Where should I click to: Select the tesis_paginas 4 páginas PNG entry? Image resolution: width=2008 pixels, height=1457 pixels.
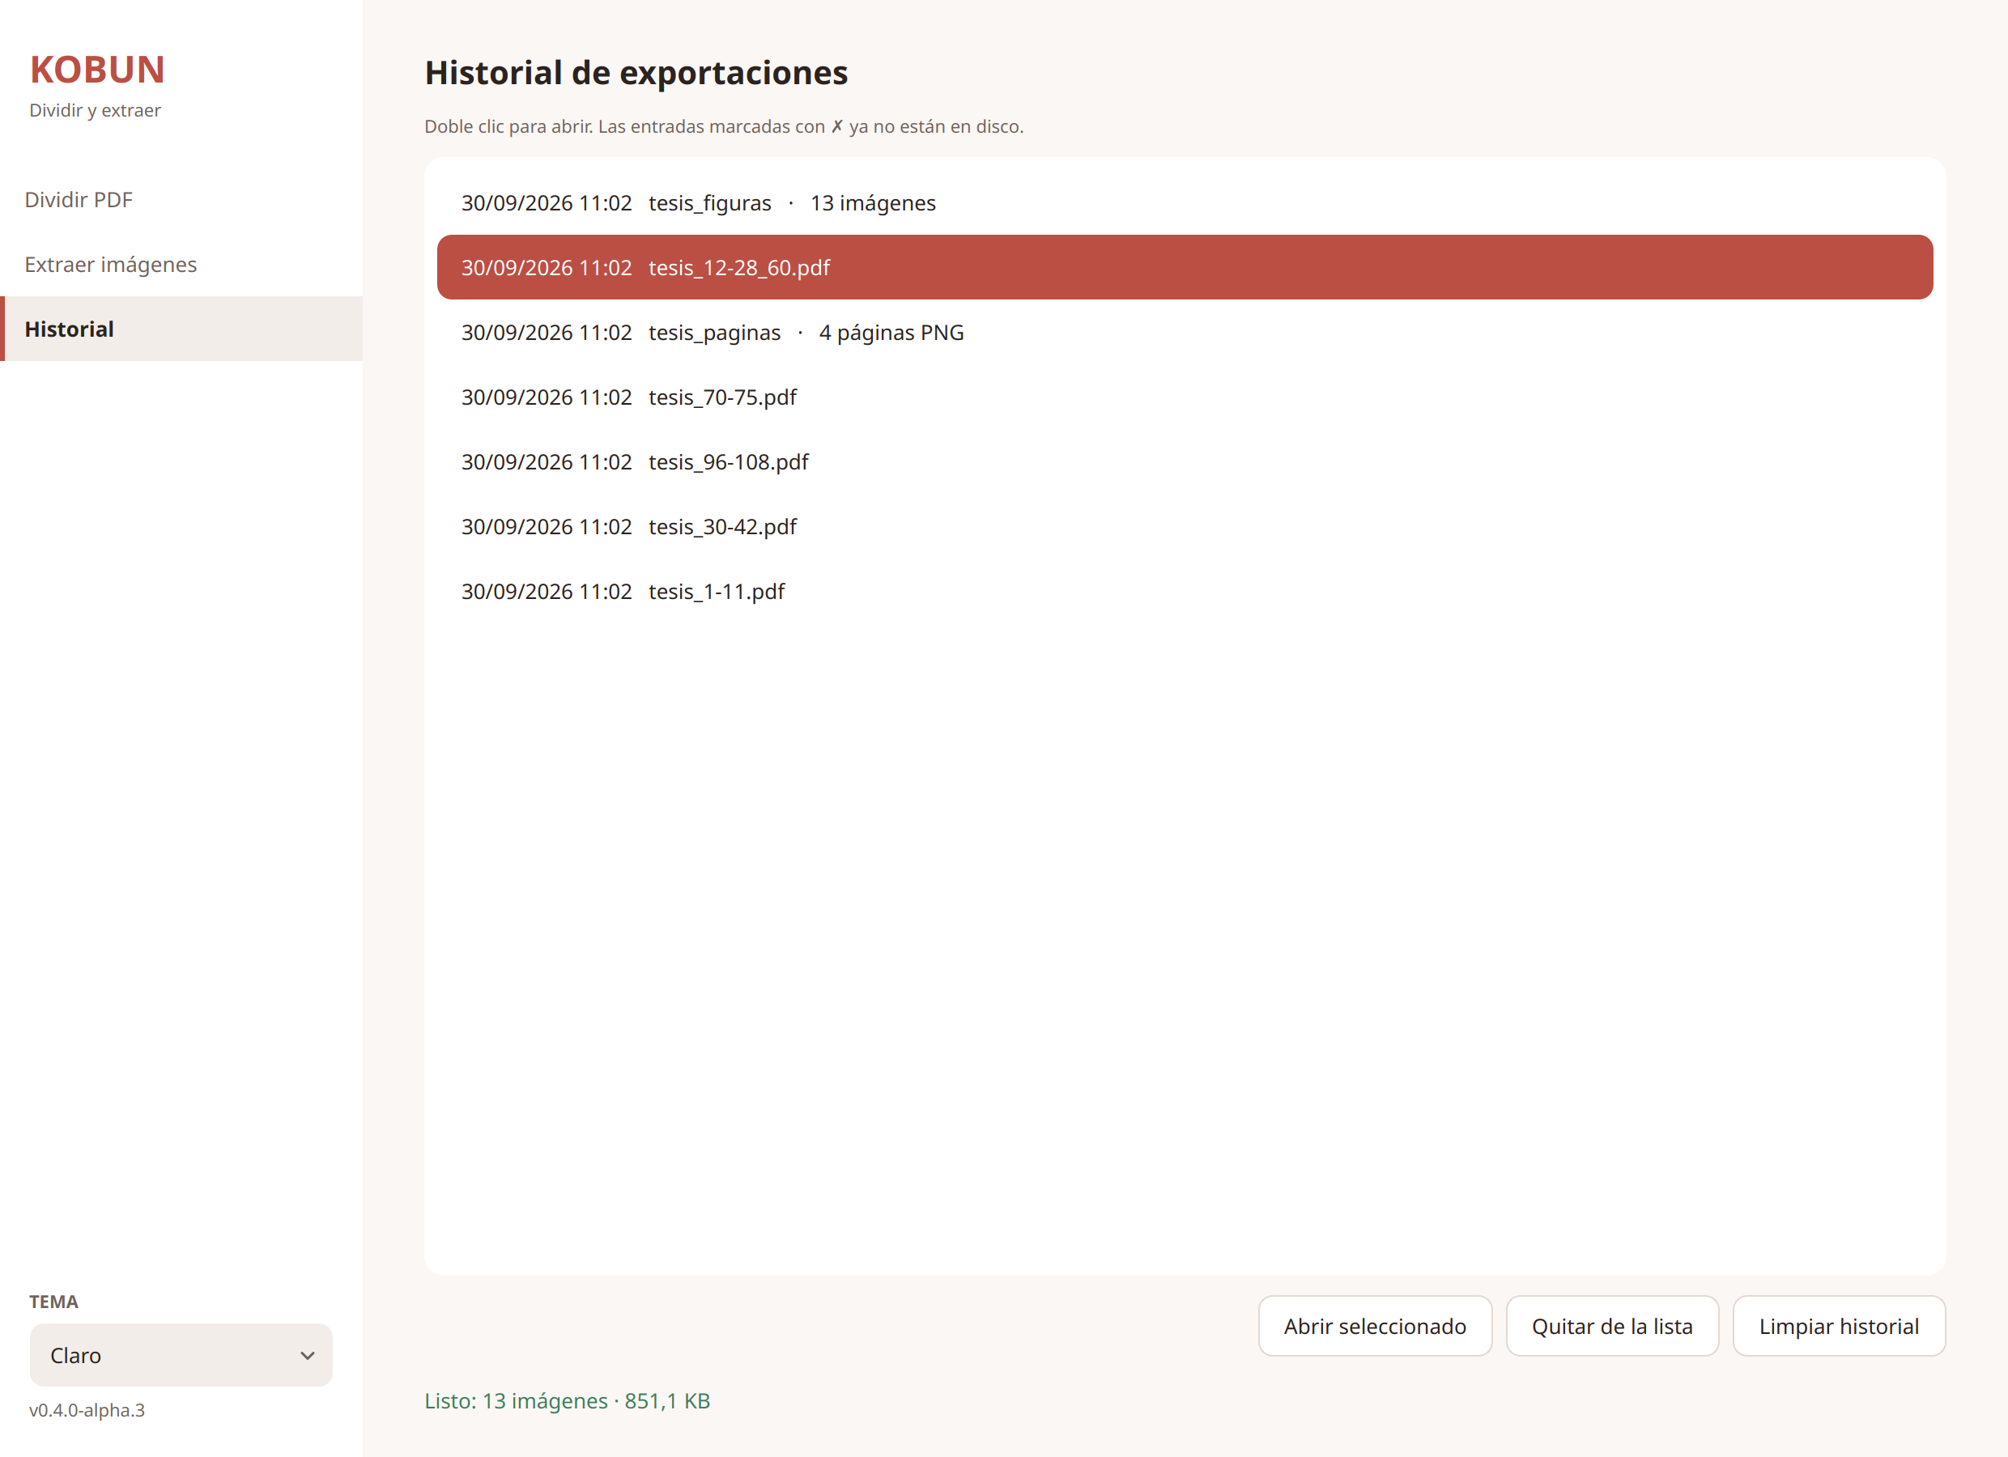1185,332
